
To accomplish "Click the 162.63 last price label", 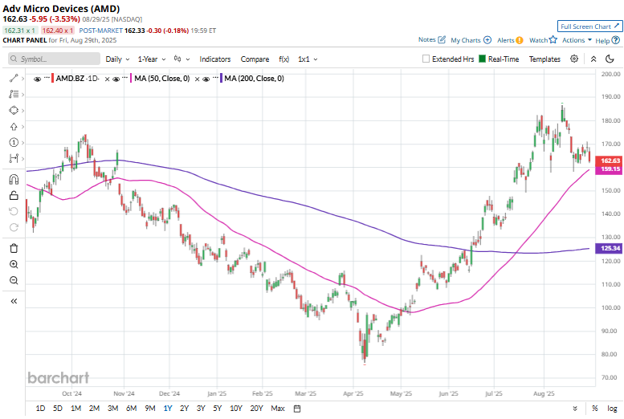I will [609, 161].
